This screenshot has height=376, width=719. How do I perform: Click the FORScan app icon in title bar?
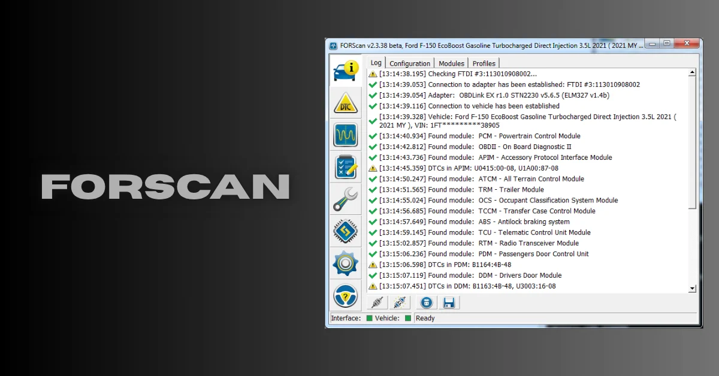tap(333, 46)
